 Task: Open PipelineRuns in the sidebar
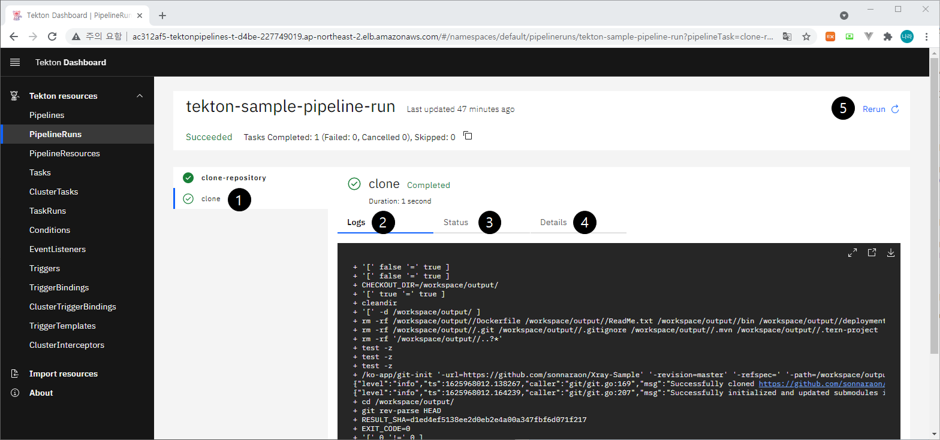click(77, 134)
